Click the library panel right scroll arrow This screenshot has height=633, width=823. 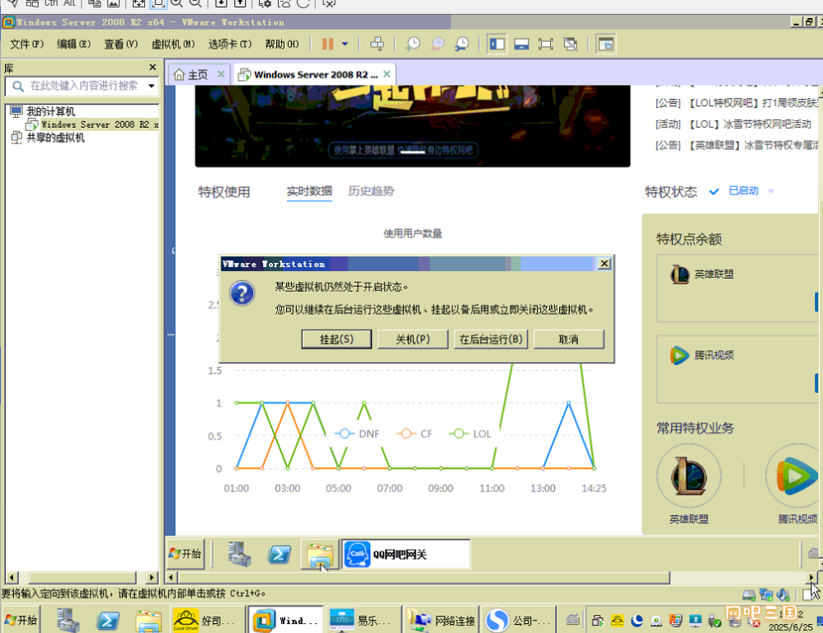(152, 578)
